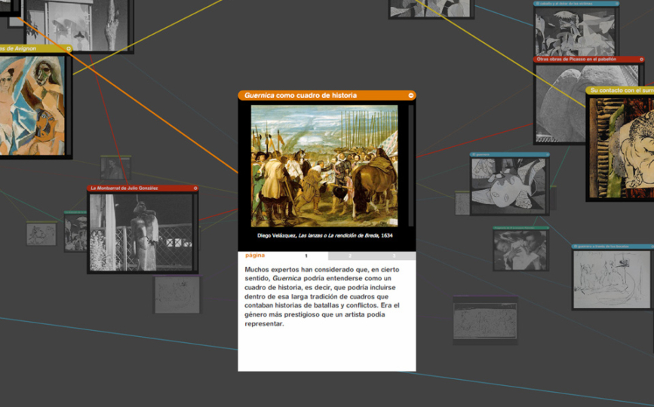Open the El guerrero warrior head image

pos(508,186)
